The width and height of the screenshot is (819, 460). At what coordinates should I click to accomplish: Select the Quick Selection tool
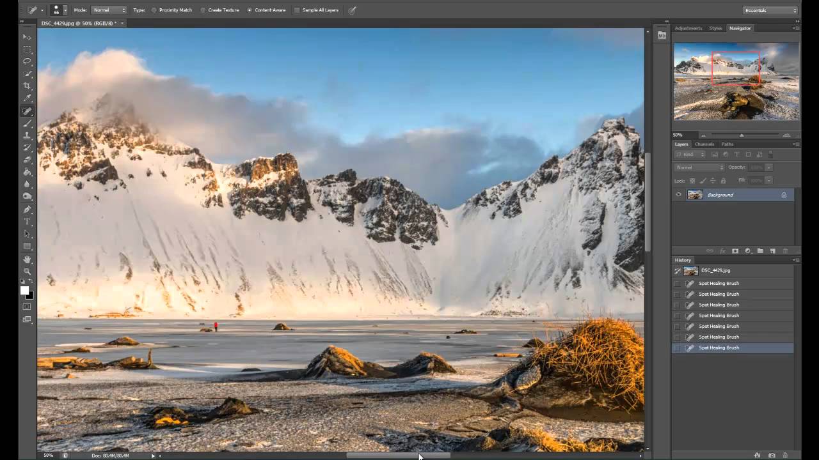pyautogui.click(x=27, y=73)
